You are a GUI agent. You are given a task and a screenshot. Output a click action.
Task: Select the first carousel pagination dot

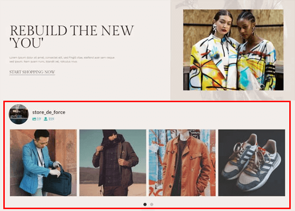pos(145,204)
